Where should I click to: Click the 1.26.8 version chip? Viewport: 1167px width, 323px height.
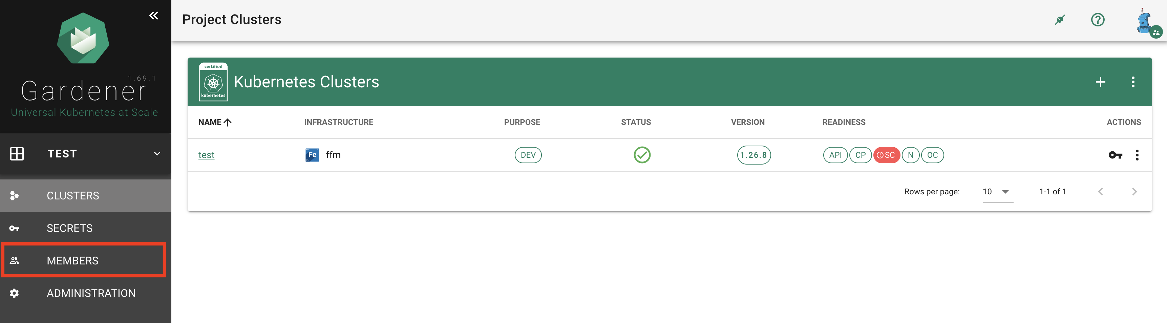pos(754,154)
